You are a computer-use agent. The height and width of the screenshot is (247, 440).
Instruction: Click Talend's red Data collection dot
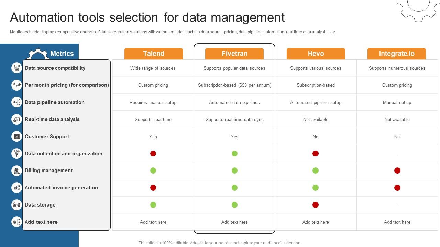153,154
